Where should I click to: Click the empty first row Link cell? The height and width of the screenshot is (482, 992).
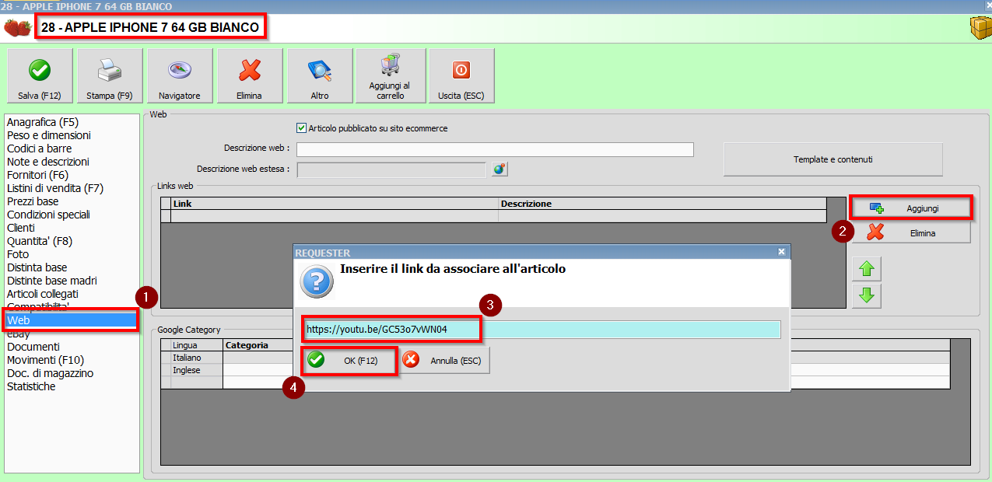tap(335, 216)
